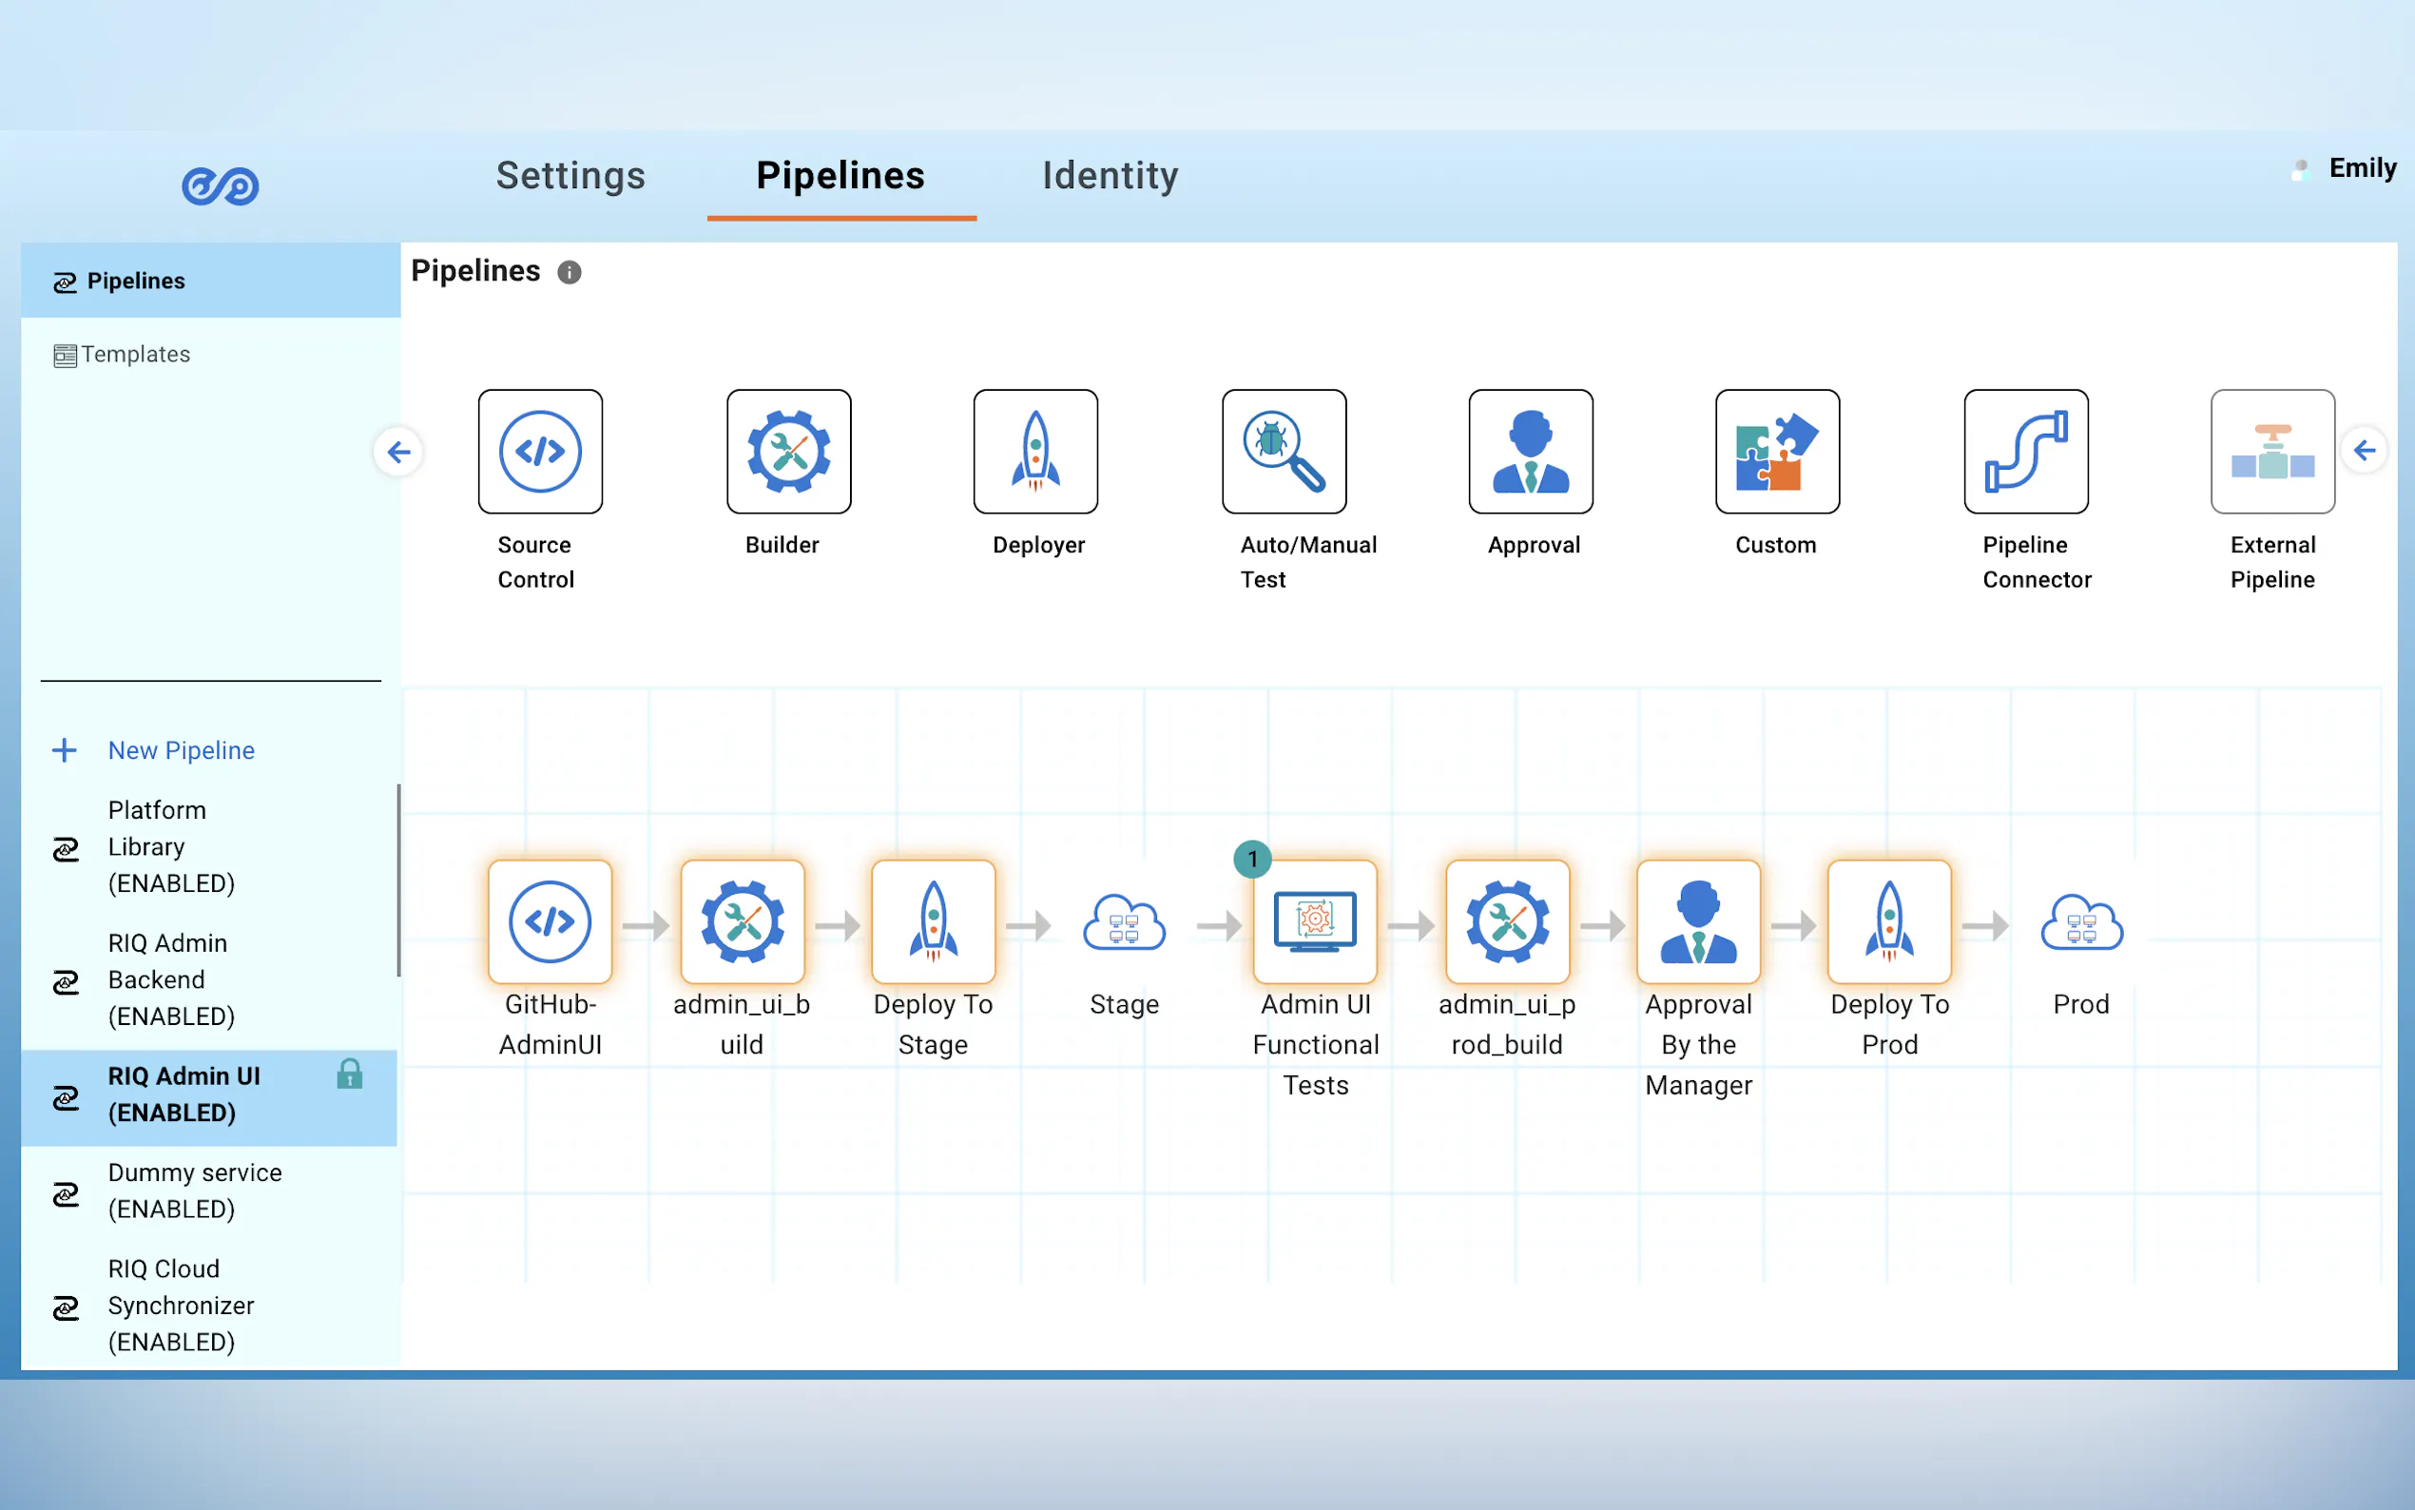Click the pipeline list scrollbar
This screenshot has width=2415, height=1510.
pyautogui.click(x=398, y=879)
